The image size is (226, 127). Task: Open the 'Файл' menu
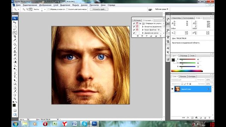point(18,5)
